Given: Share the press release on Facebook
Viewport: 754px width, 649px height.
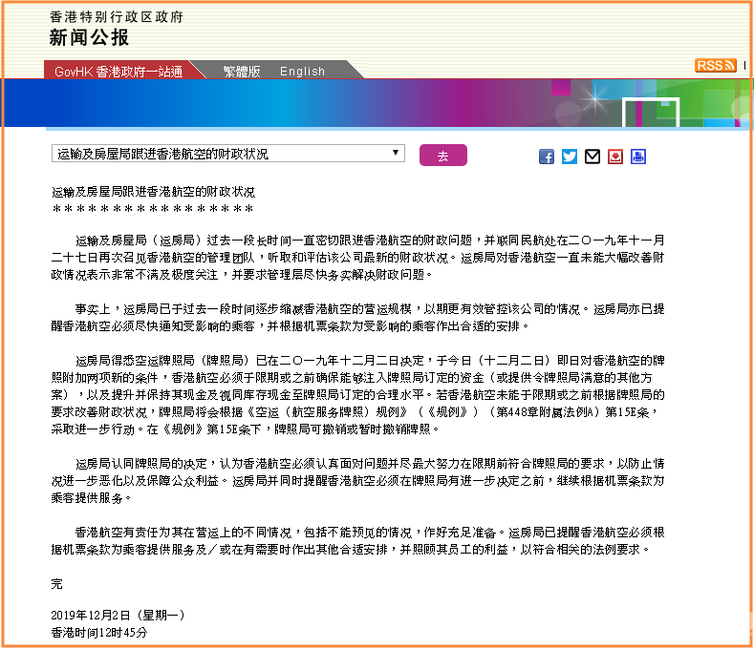Looking at the screenshot, I should 547,157.
